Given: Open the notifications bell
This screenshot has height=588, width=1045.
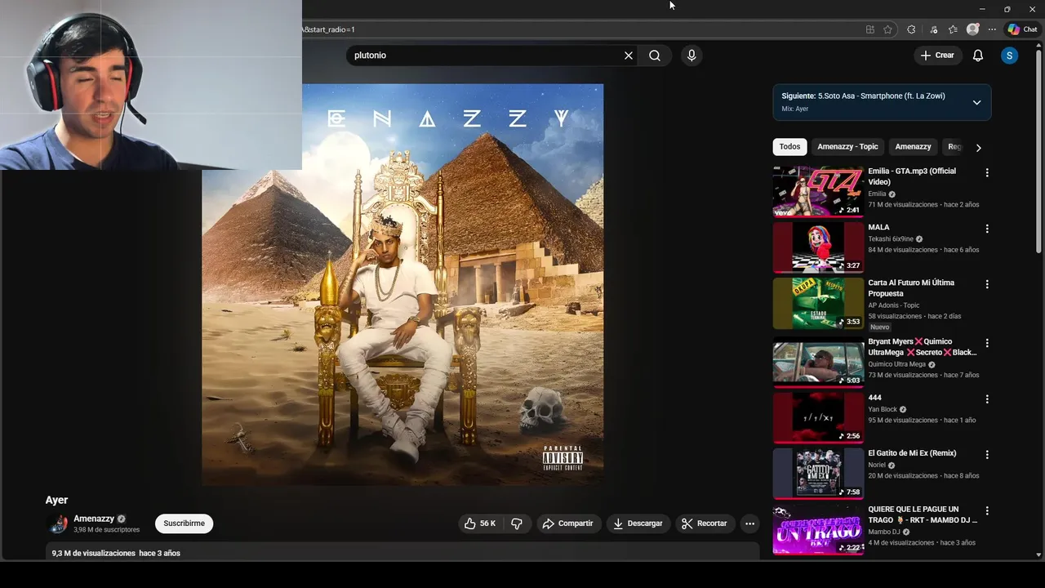Looking at the screenshot, I should 978,56.
